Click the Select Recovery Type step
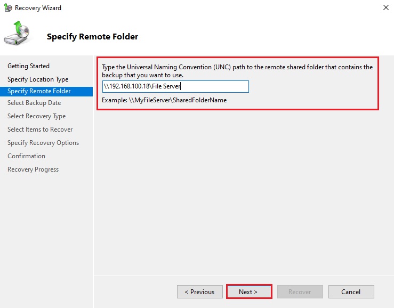The image size is (394, 308). tap(36, 116)
